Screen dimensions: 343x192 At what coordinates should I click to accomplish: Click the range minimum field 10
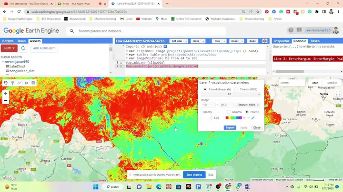point(208,105)
